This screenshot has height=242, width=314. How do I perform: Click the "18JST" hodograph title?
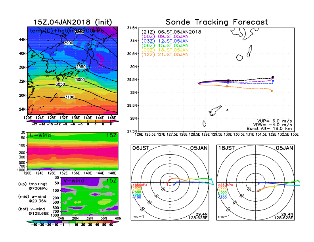(x=226, y=148)
